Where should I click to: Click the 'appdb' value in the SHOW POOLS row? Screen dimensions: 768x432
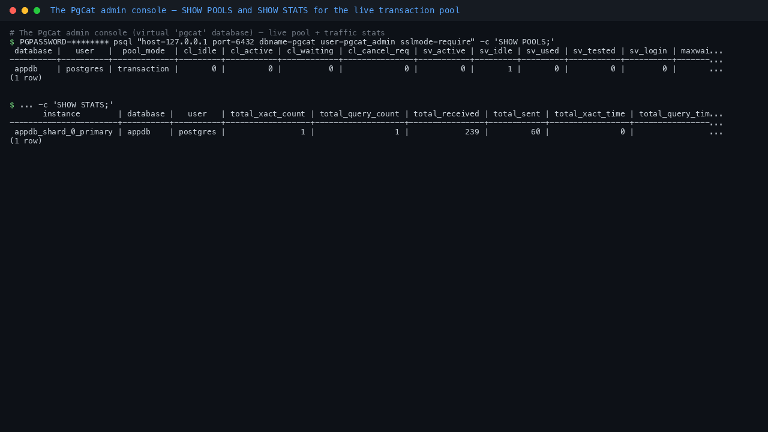26,68
